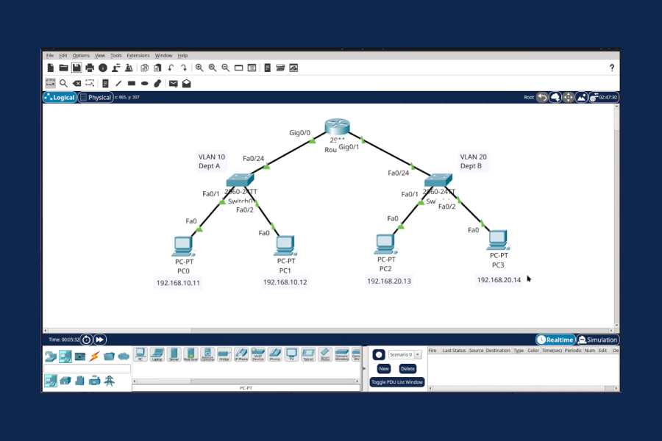This screenshot has width=662, height=441.
Task: Click the Fast Forward Time button
Action: pyautogui.click(x=99, y=340)
